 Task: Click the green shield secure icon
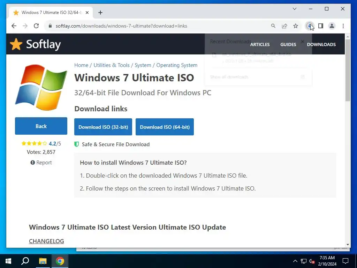[76, 144]
